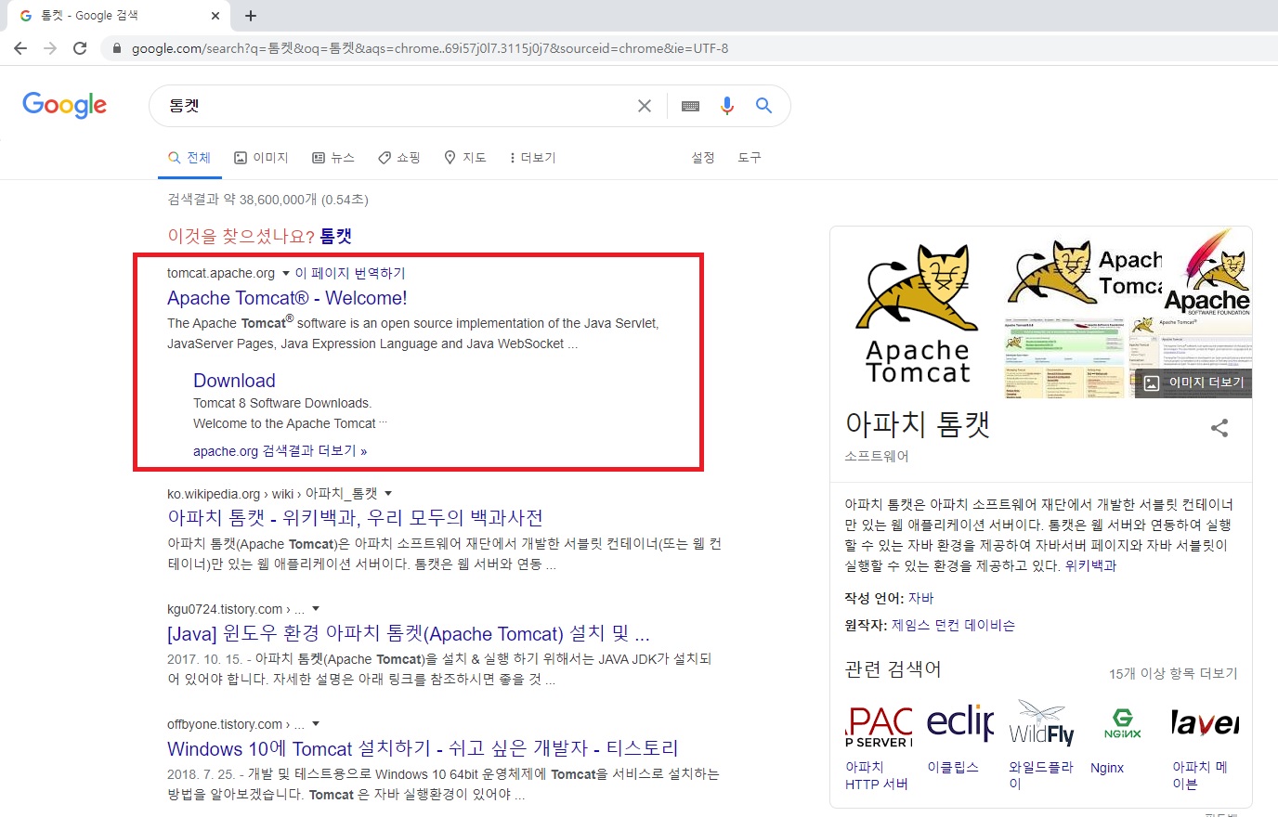The image size is (1278, 817).
Task: Expand dropdown arrow next to tomcat.apache.org
Action: click(286, 273)
